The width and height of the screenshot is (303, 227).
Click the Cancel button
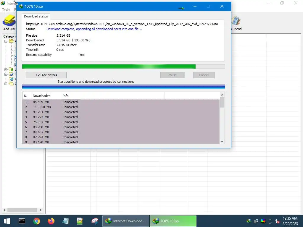(x=204, y=75)
